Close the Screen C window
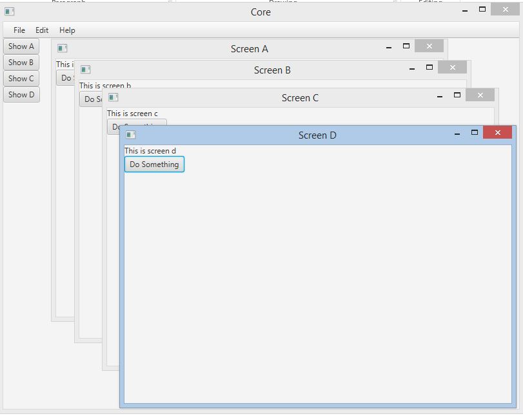This screenshot has width=523, height=416. 480,95
